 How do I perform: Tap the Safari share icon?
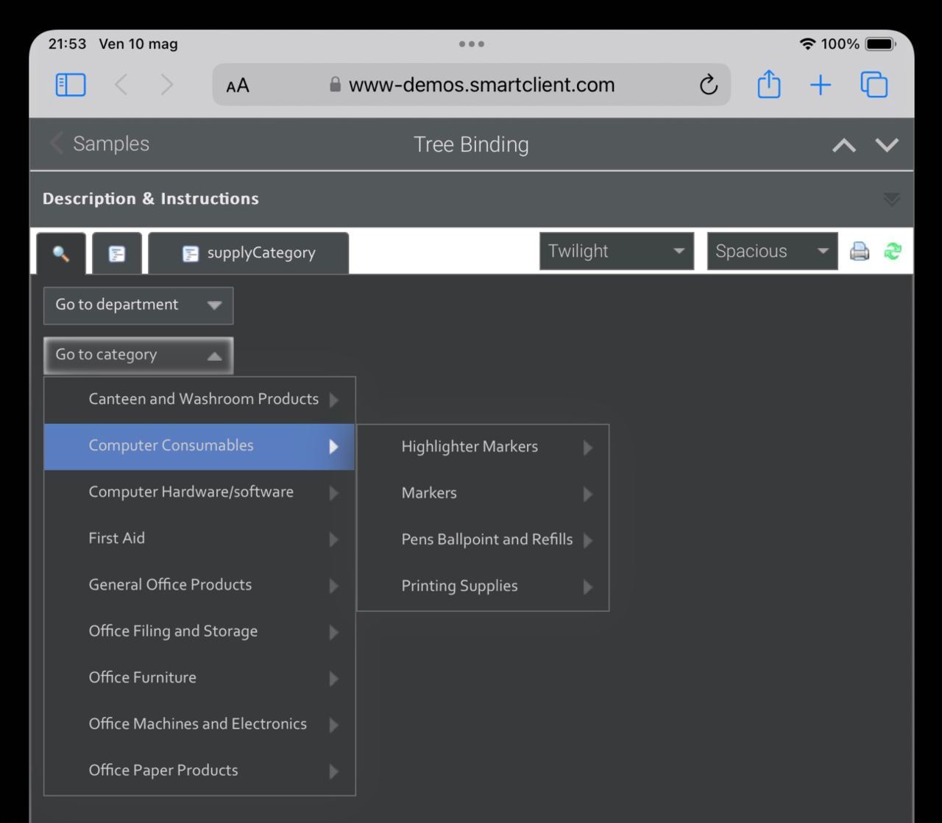click(768, 84)
